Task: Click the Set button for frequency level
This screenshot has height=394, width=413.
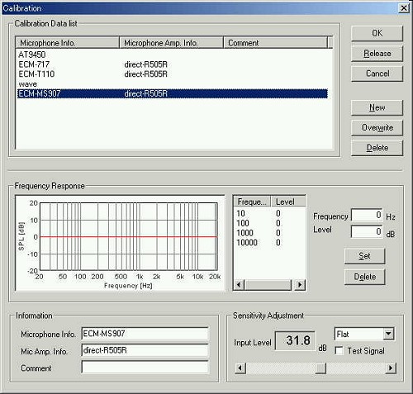Action: point(364,256)
